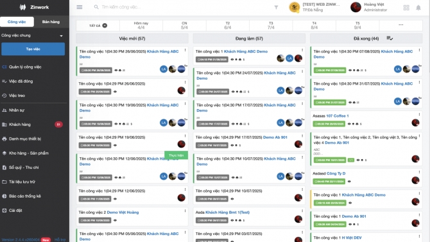Click the Việc treo clock icon
430x242 pixels.
click(4, 96)
